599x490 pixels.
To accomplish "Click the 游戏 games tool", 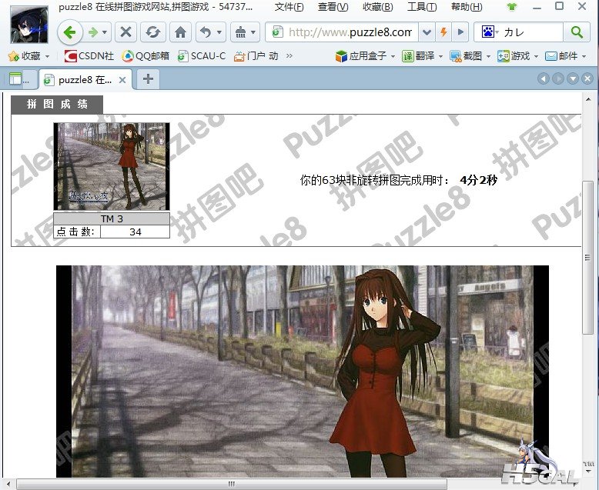I will (514, 56).
